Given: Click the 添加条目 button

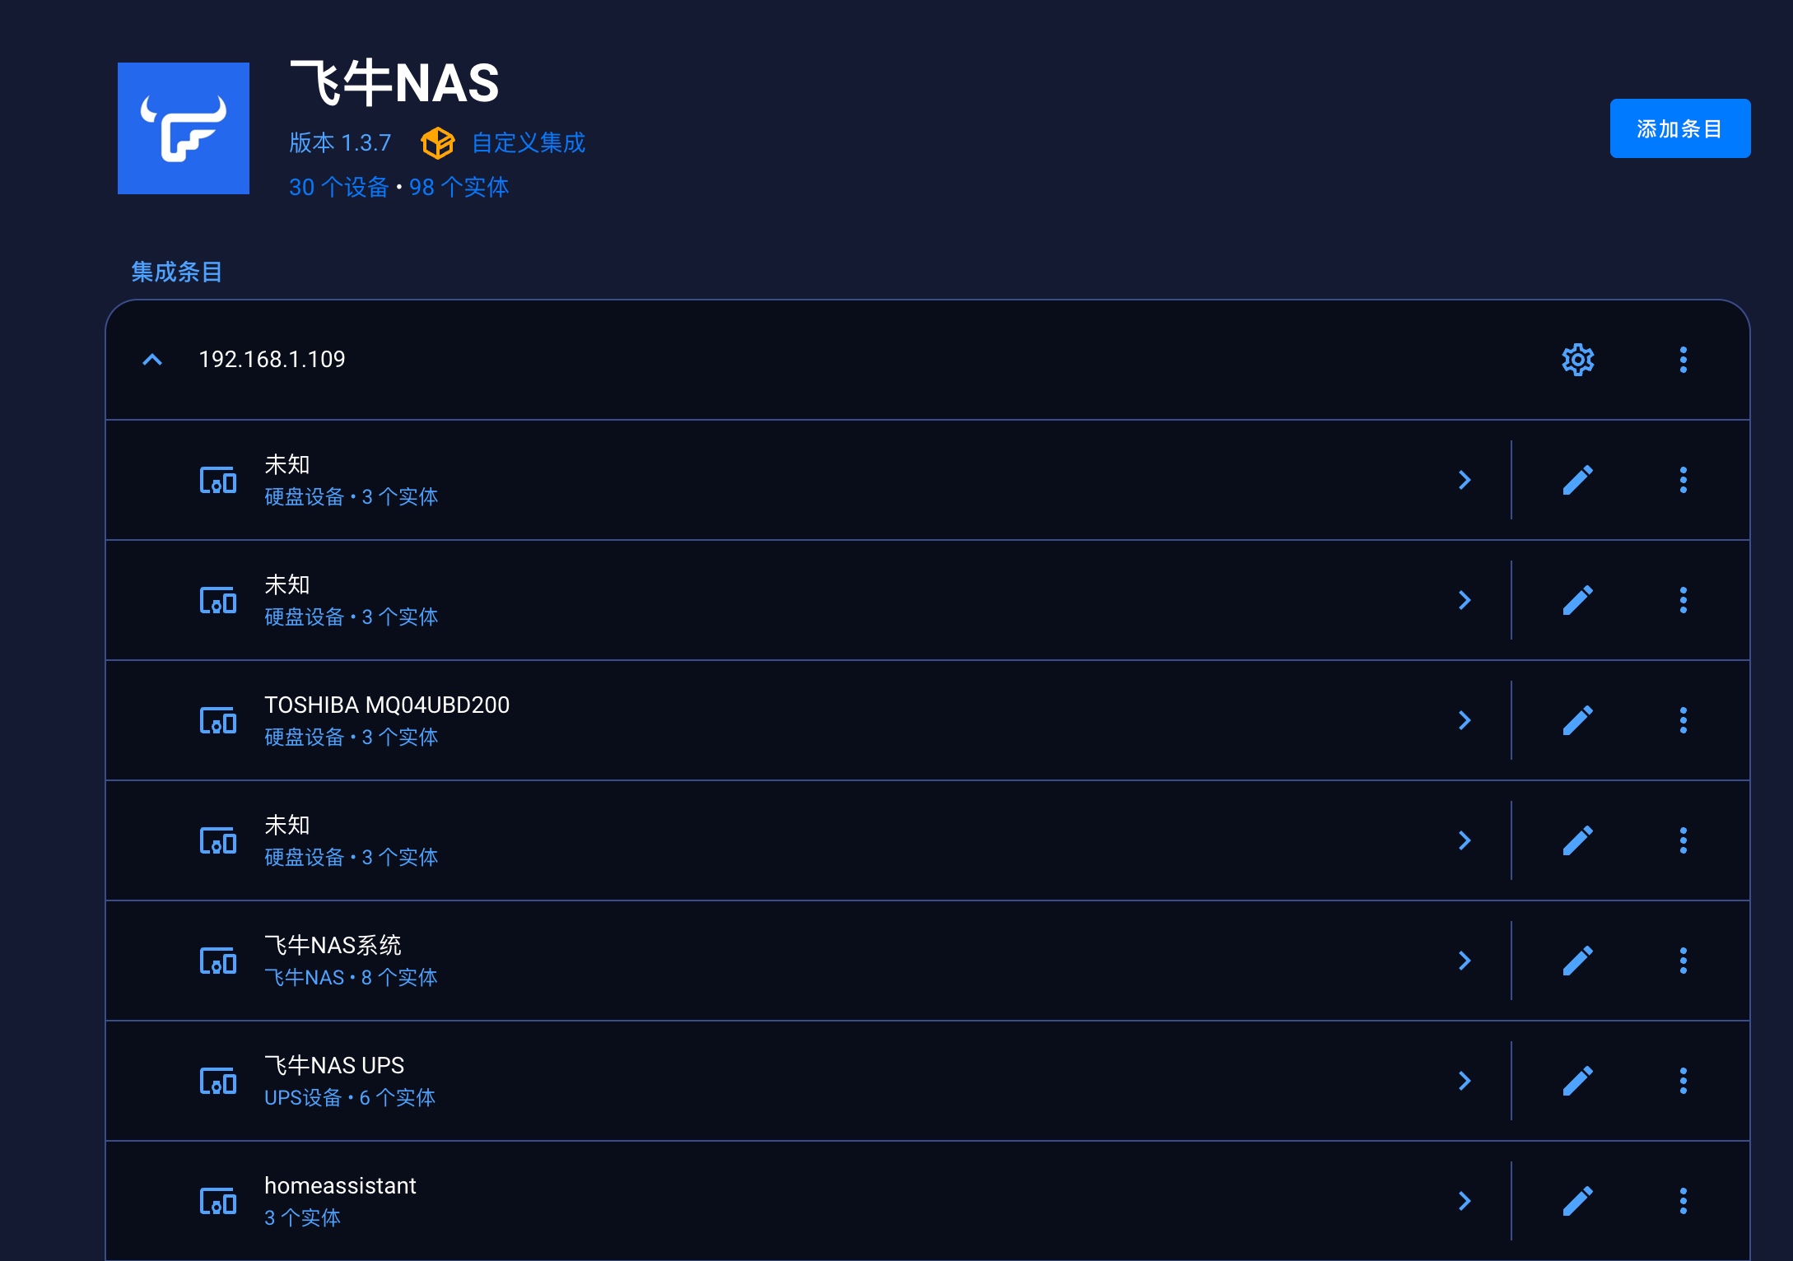Looking at the screenshot, I should [x=1679, y=128].
